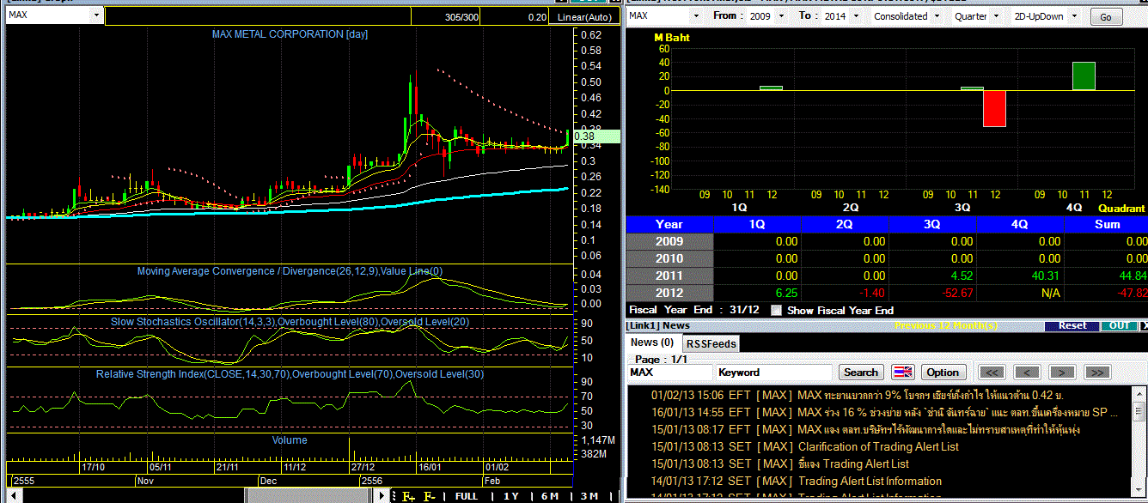Click the red 3Q loss bar
Image resolution: width=1148 pixels, height=503 pixels.
(x=994, y=108)
